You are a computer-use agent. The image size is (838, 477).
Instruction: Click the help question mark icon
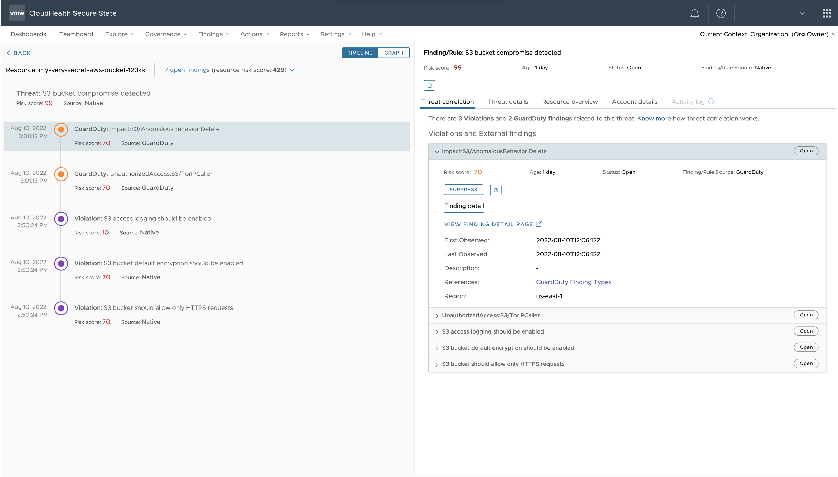click(x=721, y=13)
